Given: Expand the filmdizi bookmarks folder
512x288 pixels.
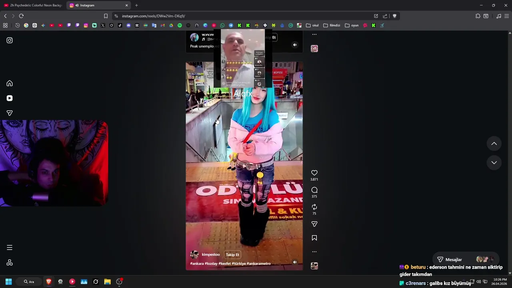Looking at the screenshot, I should [x=332, y=25].
